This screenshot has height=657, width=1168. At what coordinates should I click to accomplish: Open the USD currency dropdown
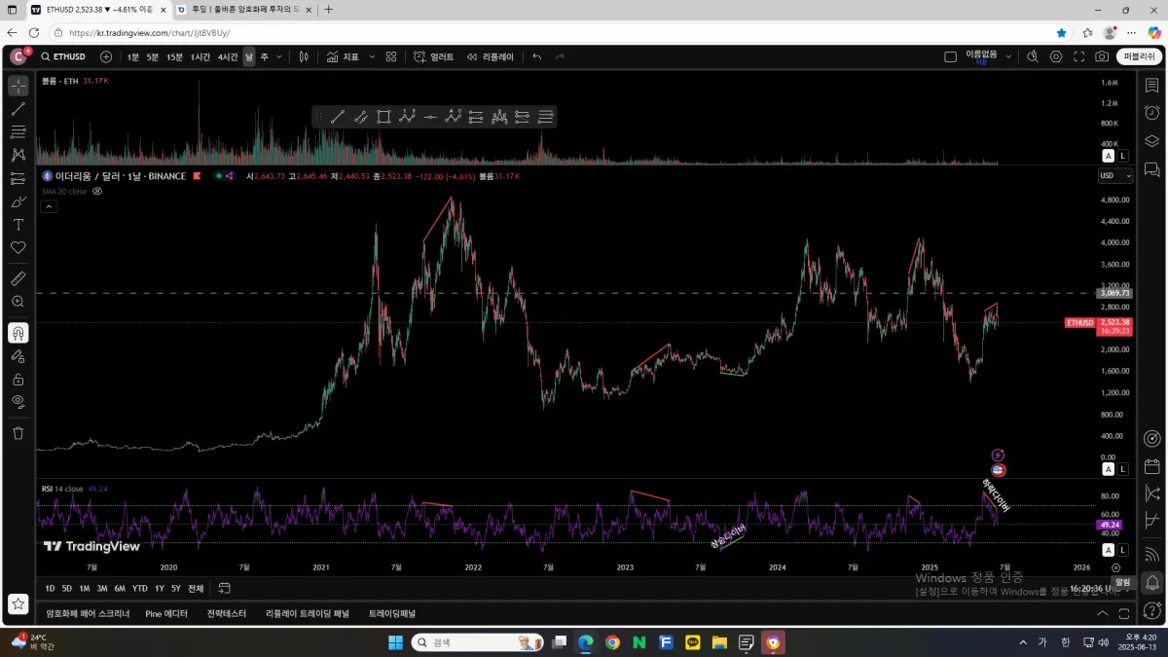[x=1115, y=176]
